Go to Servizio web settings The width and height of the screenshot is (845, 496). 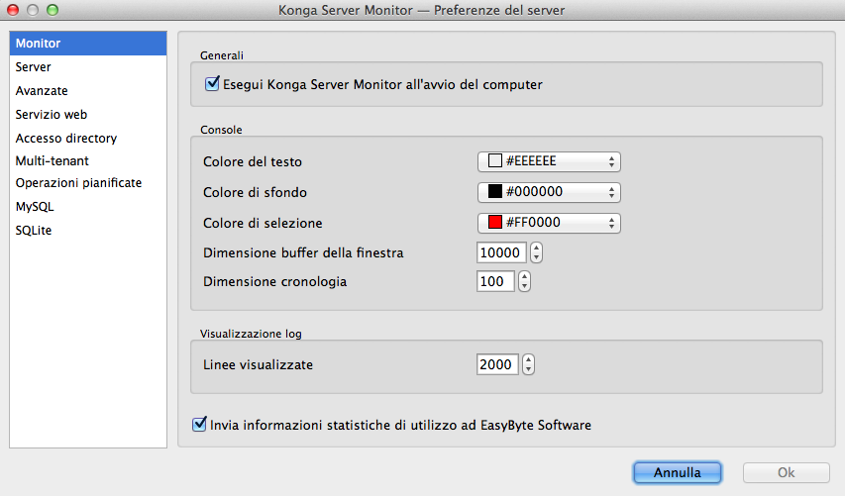52,115
